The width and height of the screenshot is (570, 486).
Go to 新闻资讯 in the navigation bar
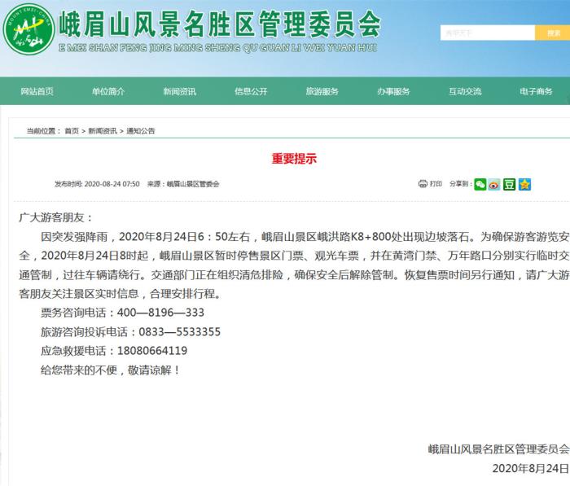pyautogui.click(x=179, y=92)
